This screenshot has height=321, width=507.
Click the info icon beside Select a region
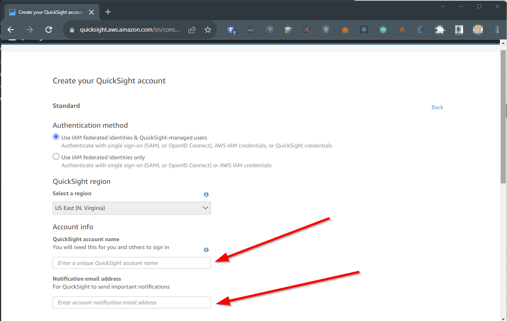(206, 194)
